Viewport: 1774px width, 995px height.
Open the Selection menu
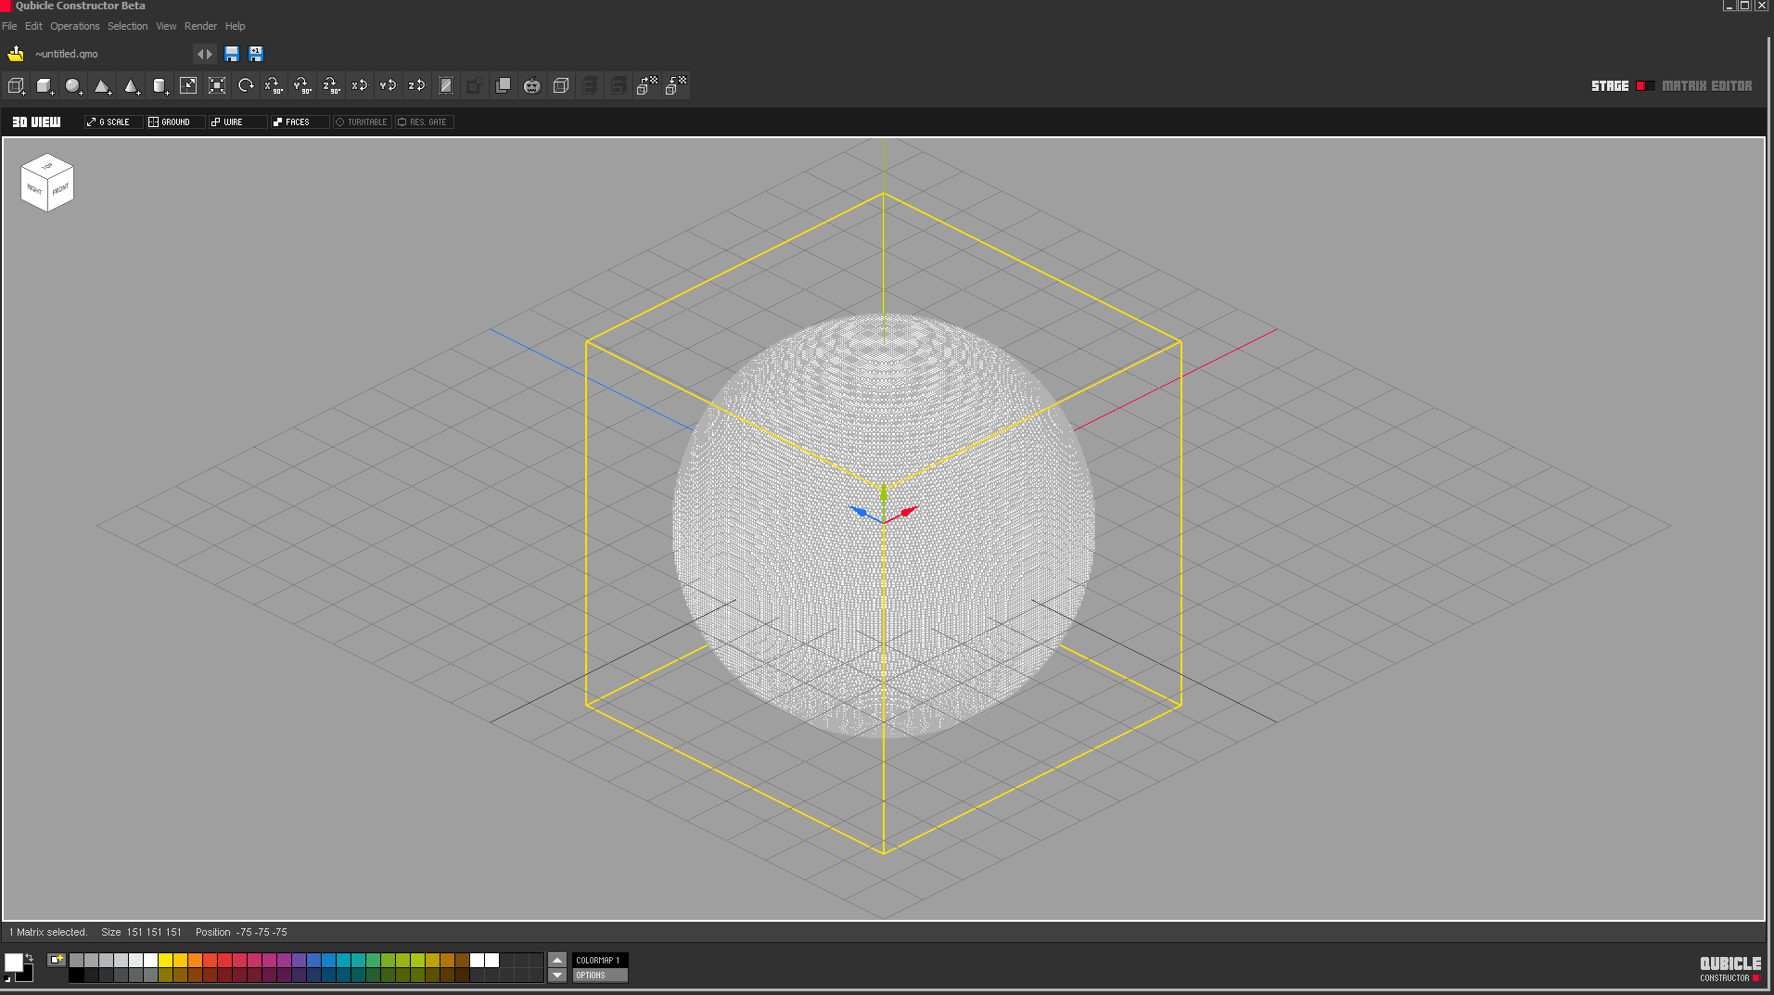127,26
